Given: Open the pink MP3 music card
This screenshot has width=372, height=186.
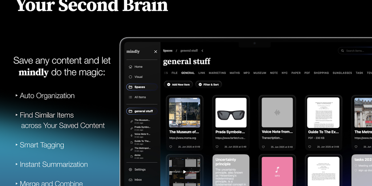Looking at the screenshot, I should pyautogui.click(x=277, y=171).
